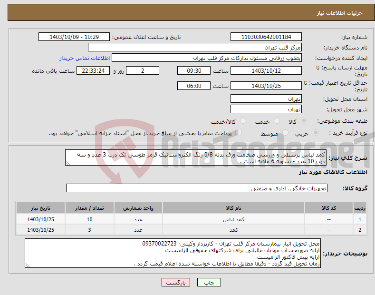Click the description box resize handle
Image resolution: width=375 pixels, height=295 pixels.
click(x=68, y=163)
